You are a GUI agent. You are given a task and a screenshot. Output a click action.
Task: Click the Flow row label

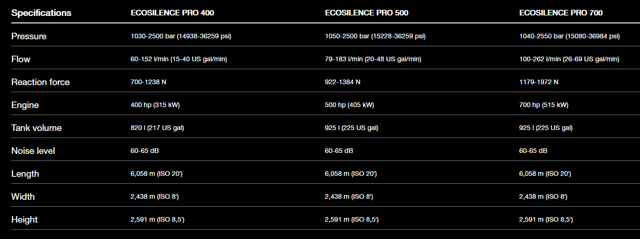[x=21, y=59]
